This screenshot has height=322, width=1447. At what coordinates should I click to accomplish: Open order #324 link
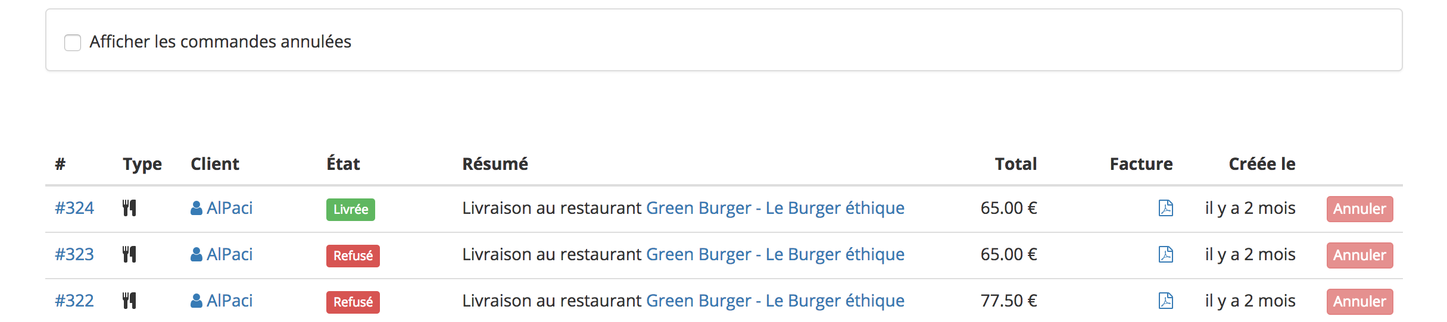coord(74,208)
